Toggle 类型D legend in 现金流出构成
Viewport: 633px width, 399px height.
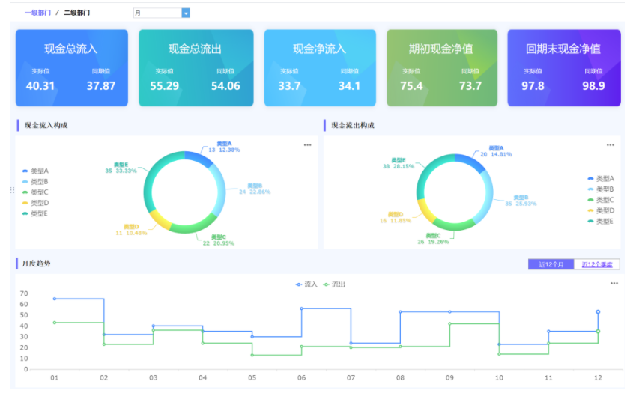601,210
